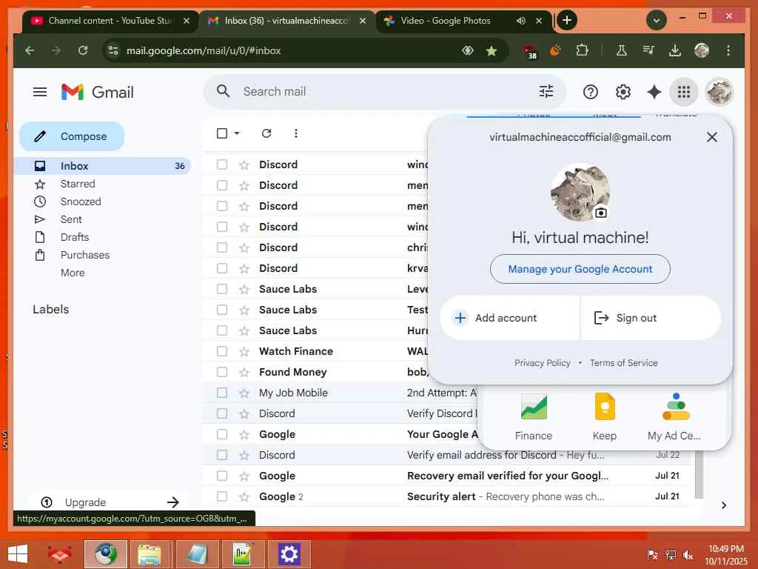Click the browser address bar URL
Image resolution: width=758 pixels, height=569 pixels.
click(x=204, y=50)
